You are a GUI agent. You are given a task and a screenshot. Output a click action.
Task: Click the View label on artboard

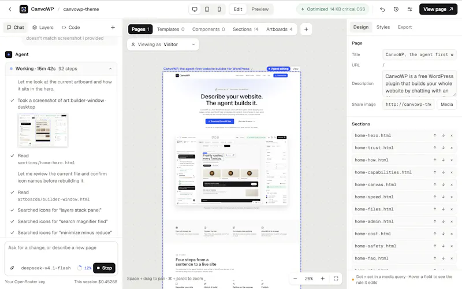(x=295, y=69)
